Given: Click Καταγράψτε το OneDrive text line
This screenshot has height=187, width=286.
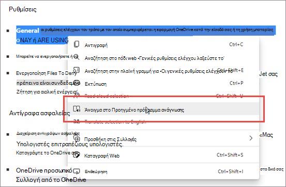Looking at the screenshot, I should 47,152.
